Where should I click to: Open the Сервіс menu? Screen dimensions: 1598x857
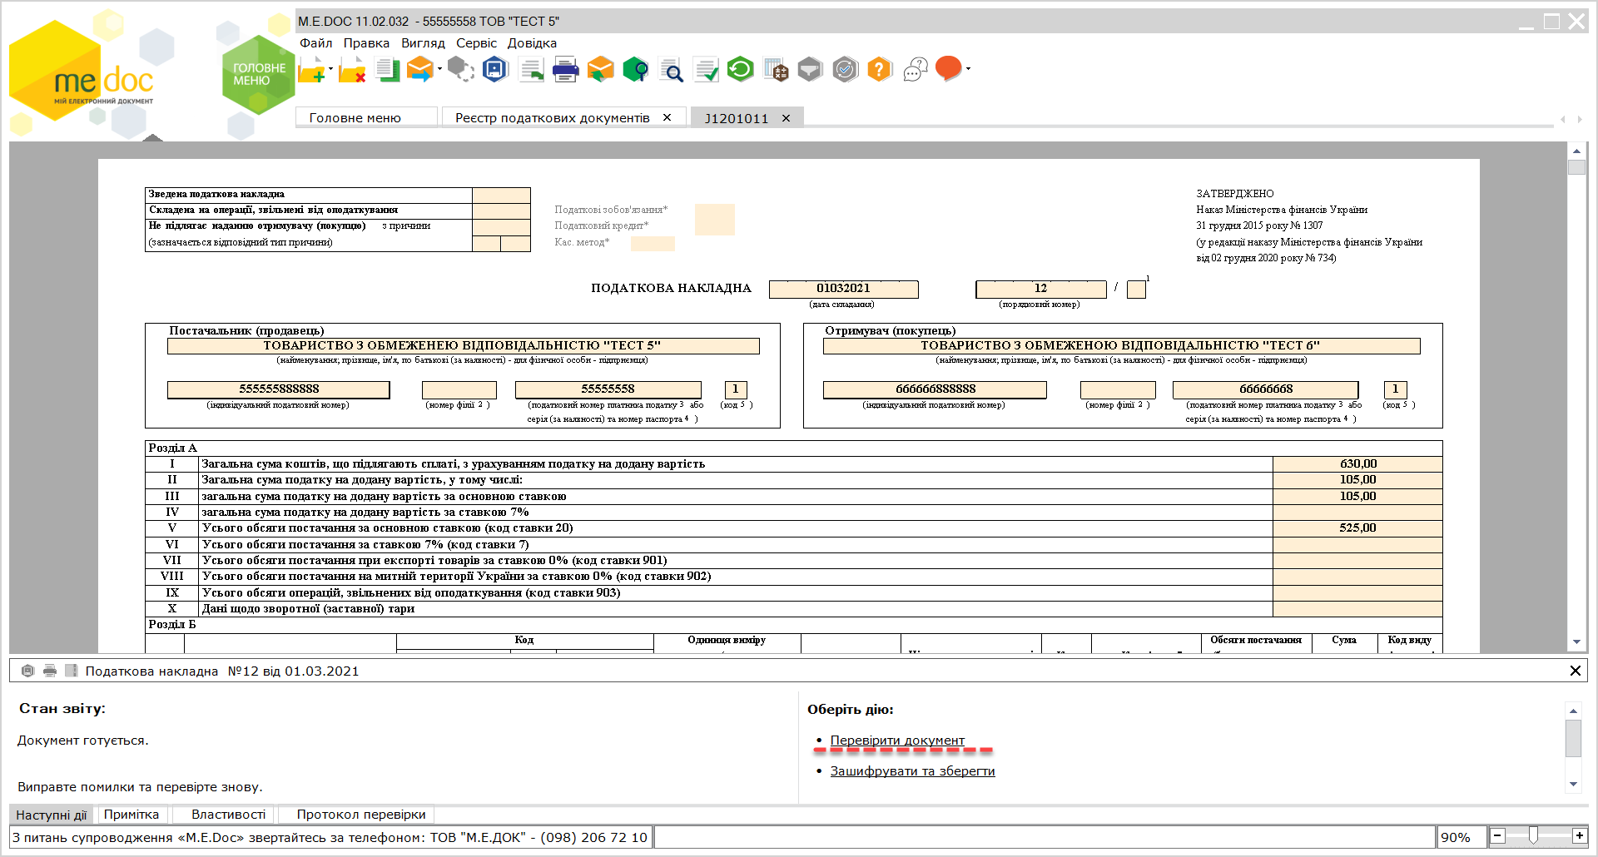[x=476, y=43]
